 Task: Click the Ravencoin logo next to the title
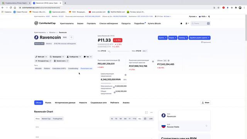click(x=36, y=37)
